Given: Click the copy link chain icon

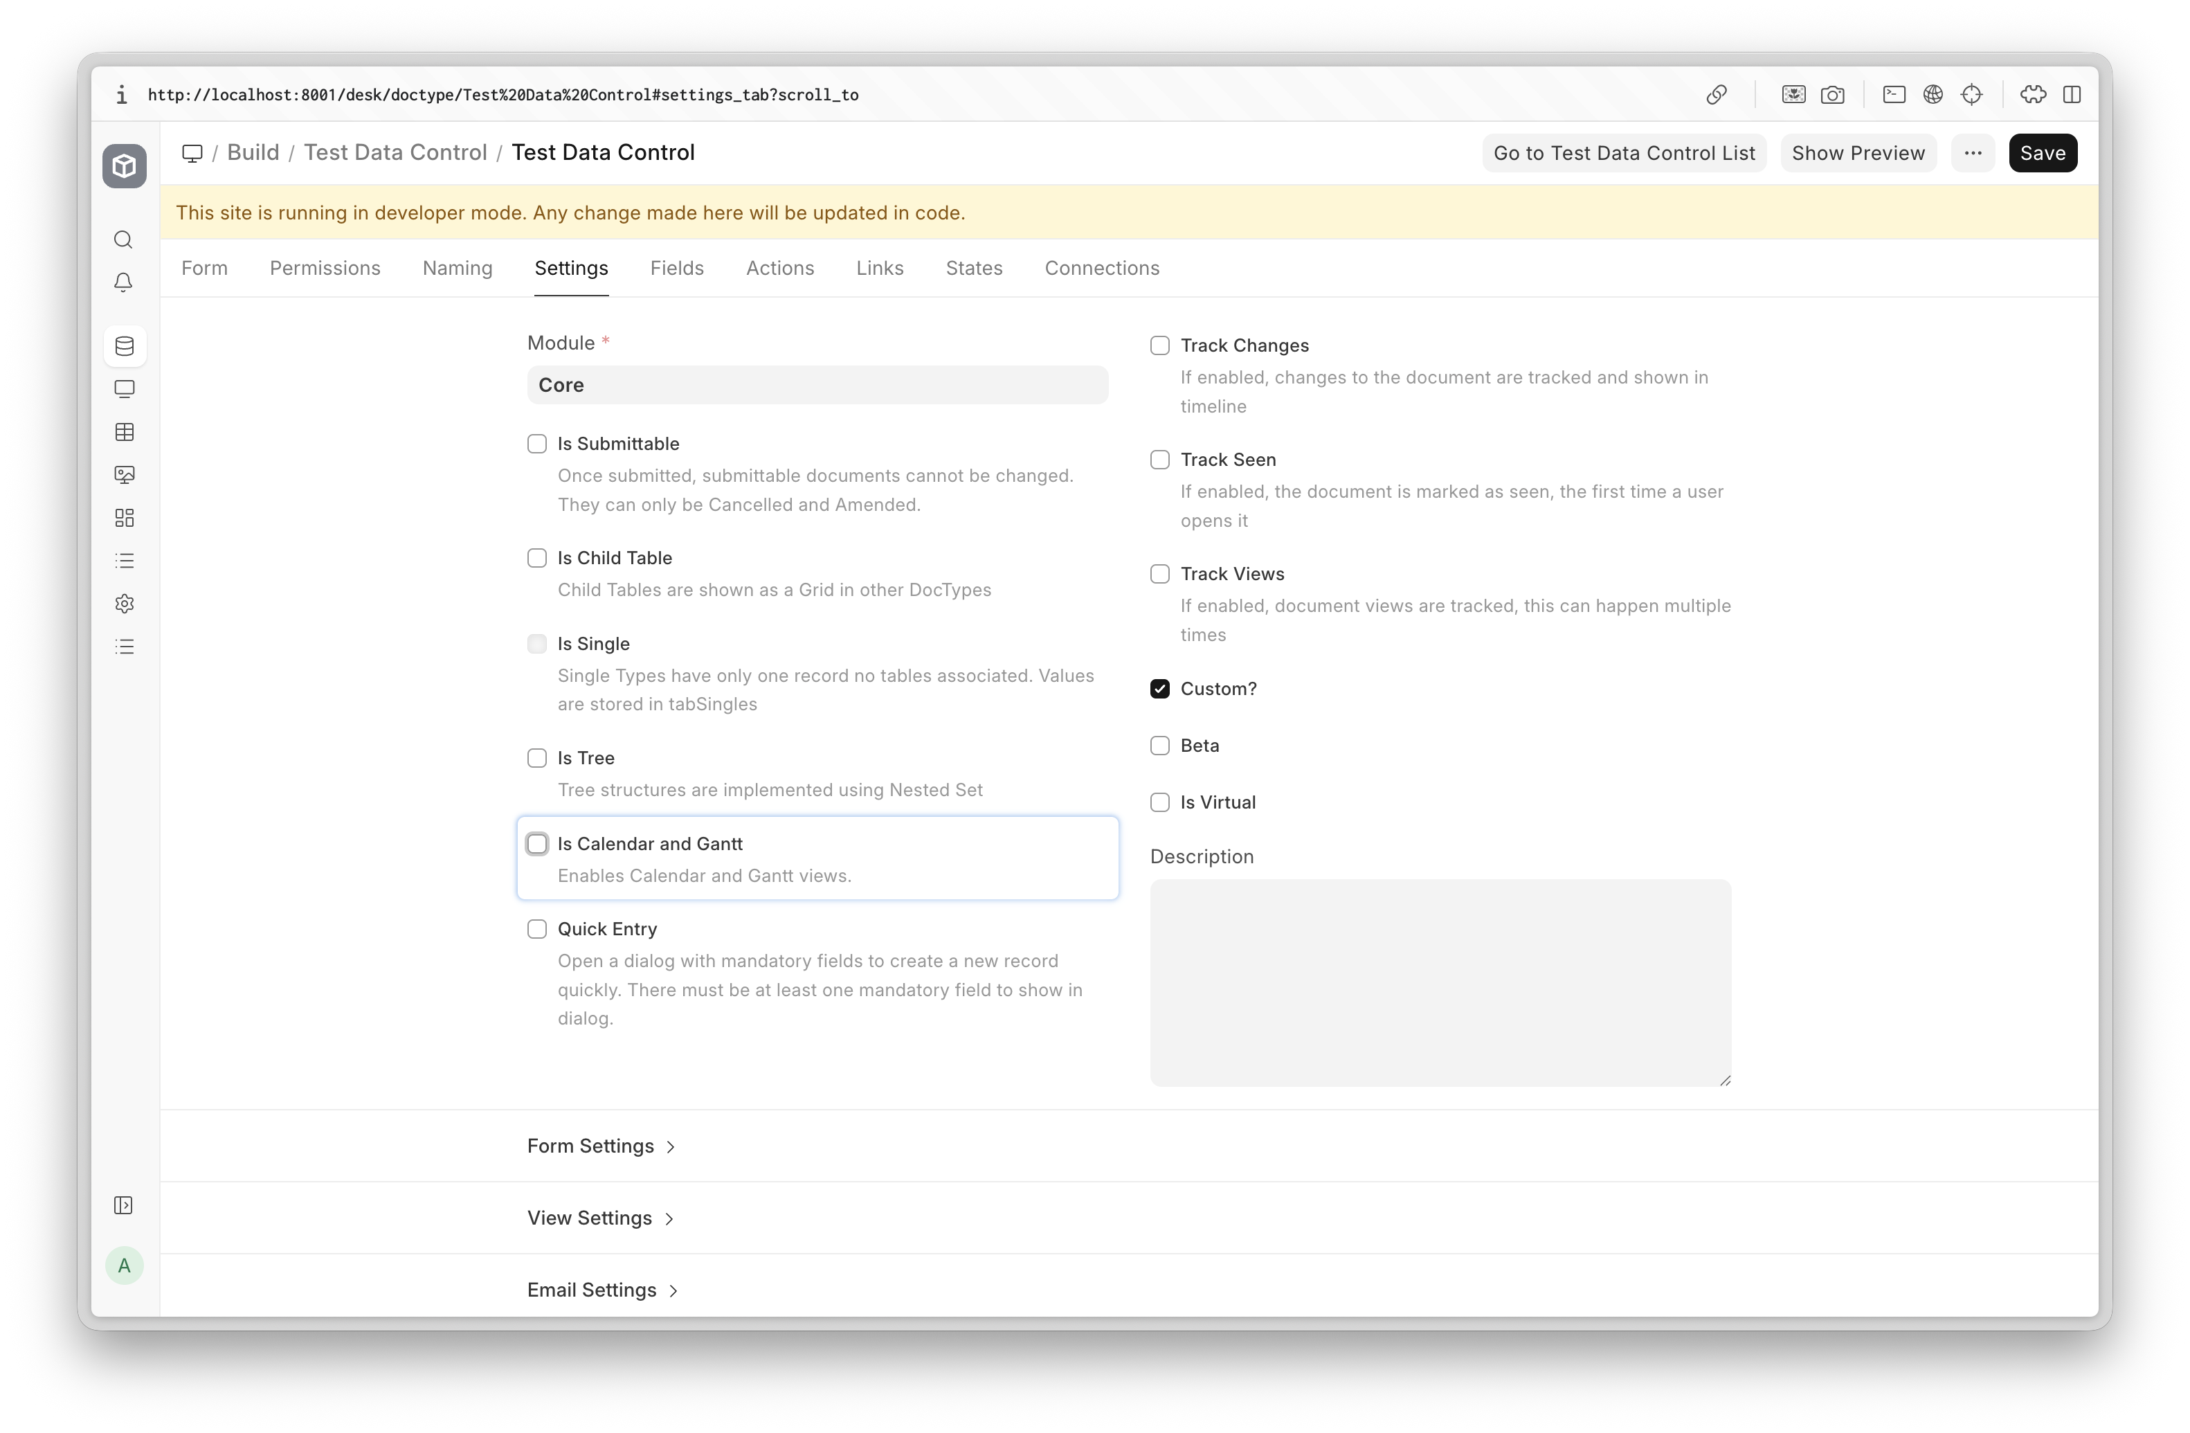Looking at the screenshot, I should pos(1716,95).
